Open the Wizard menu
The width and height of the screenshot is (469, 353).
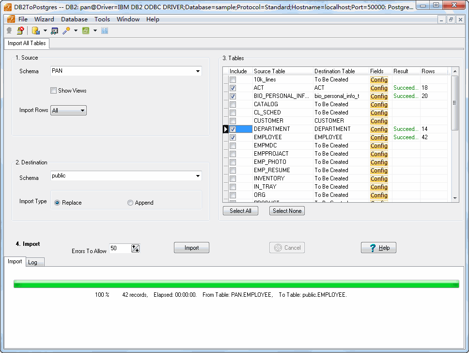click(44, 19)
